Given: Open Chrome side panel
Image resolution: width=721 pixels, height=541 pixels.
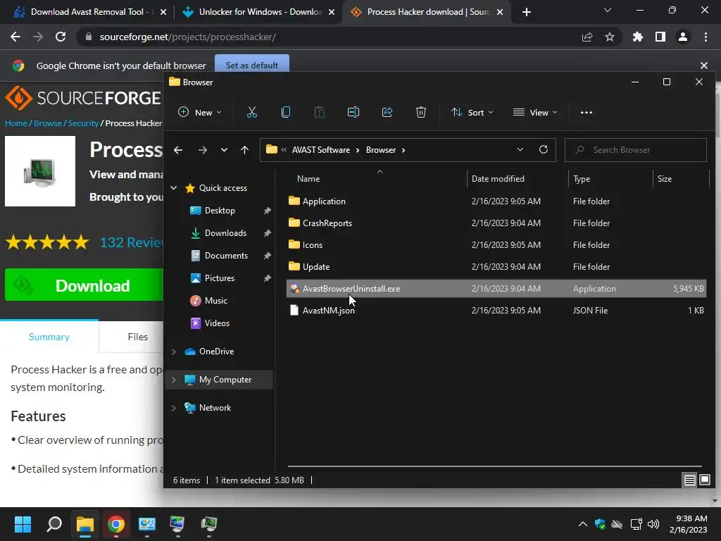Looking at the screenshot, I should (660, 37).
